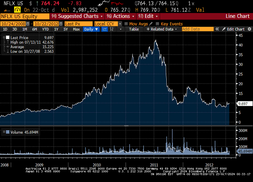Click the price change -7.83
Screen dimensions: 253x182
(75, 3)
